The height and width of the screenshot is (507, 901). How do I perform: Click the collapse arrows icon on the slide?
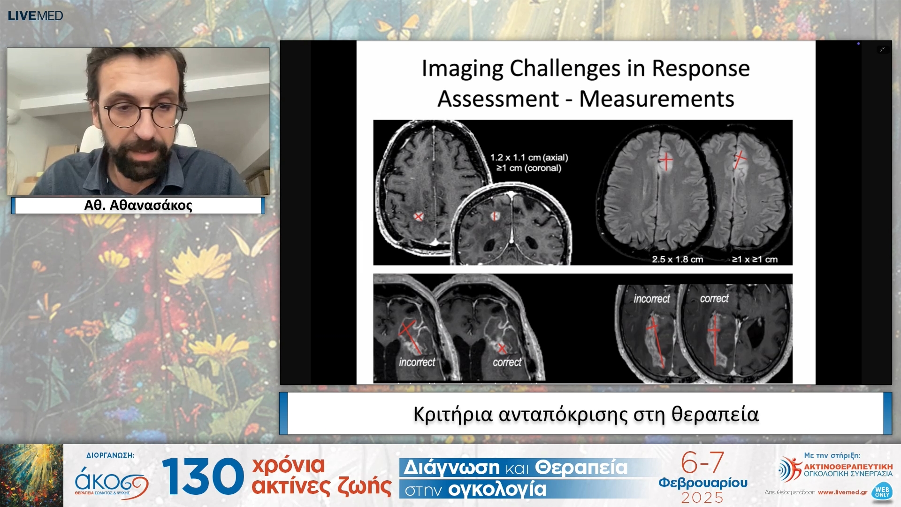tap(882, 49)
